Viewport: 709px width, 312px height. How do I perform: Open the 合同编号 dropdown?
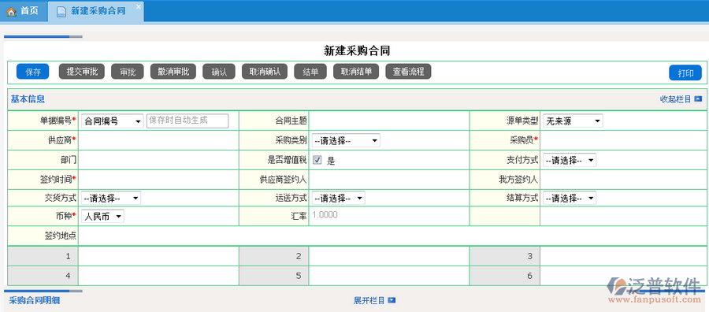[x=113, y=121]
